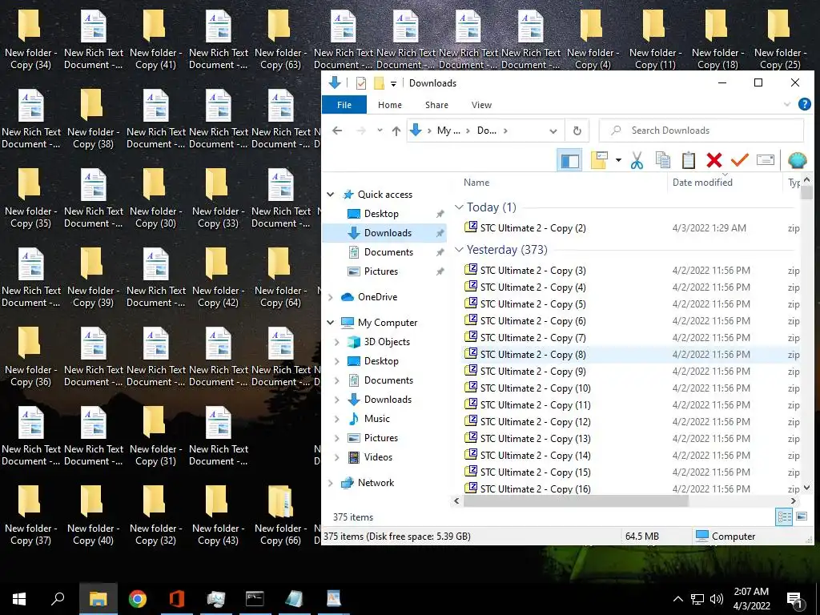This screenshot has width=820, height=615.
Task: Open the notification center icon in the tray
Action: coord(795,599)
